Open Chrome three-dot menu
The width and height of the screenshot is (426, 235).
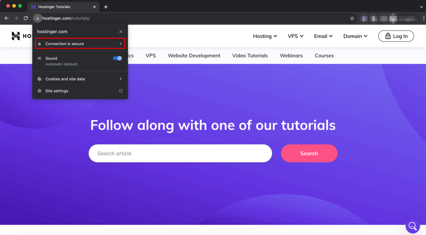coord(424,18)
